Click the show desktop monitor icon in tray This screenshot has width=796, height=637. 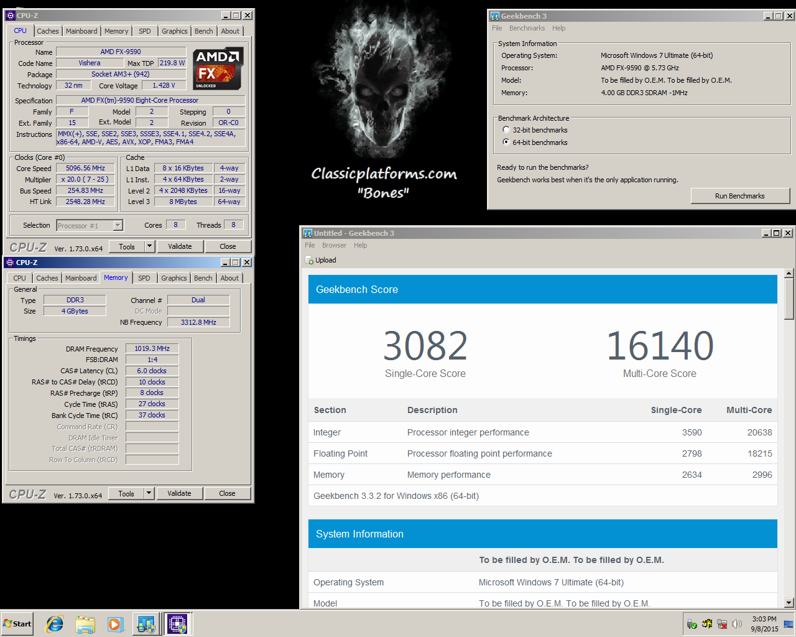pyautogui.click(x=789, y=624)
